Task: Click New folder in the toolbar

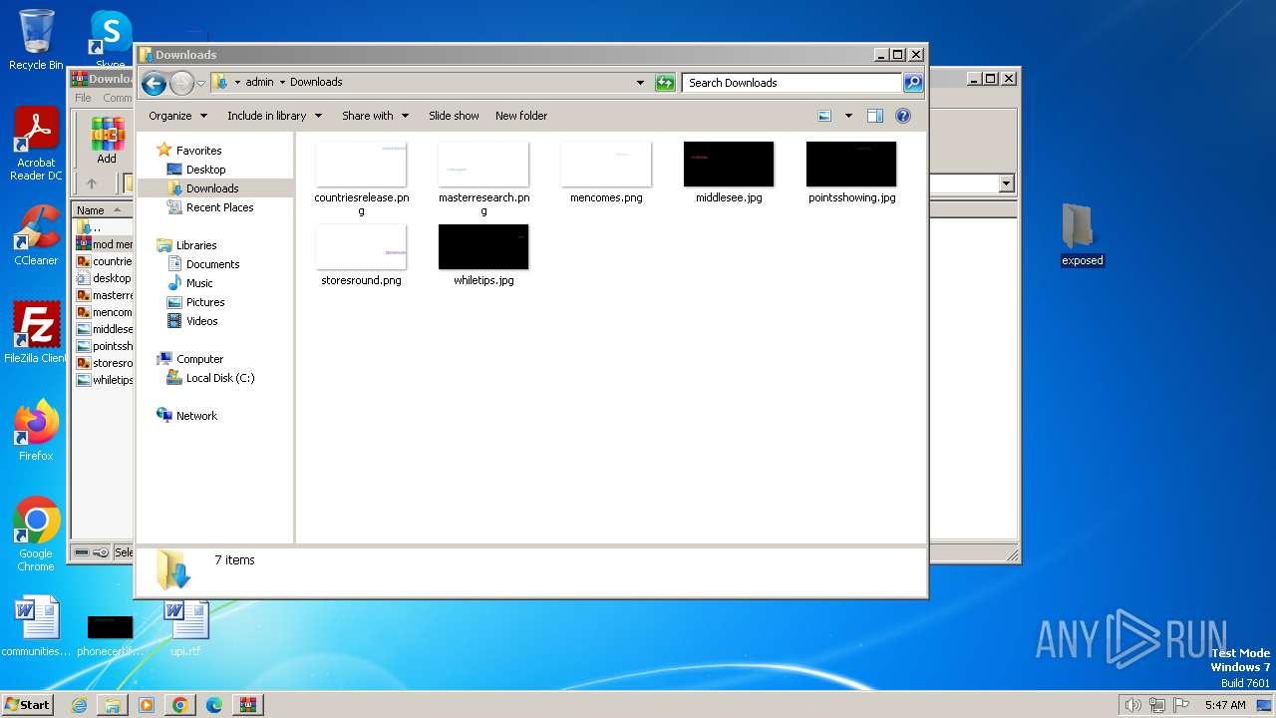Action: tap(521, 116)
